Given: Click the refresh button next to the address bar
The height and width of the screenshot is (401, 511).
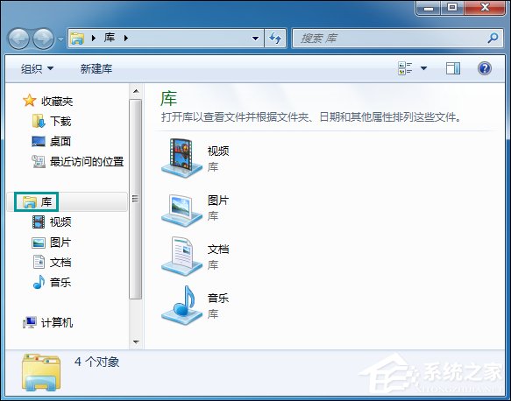Looking at the screenshot, I should [275, 39].
